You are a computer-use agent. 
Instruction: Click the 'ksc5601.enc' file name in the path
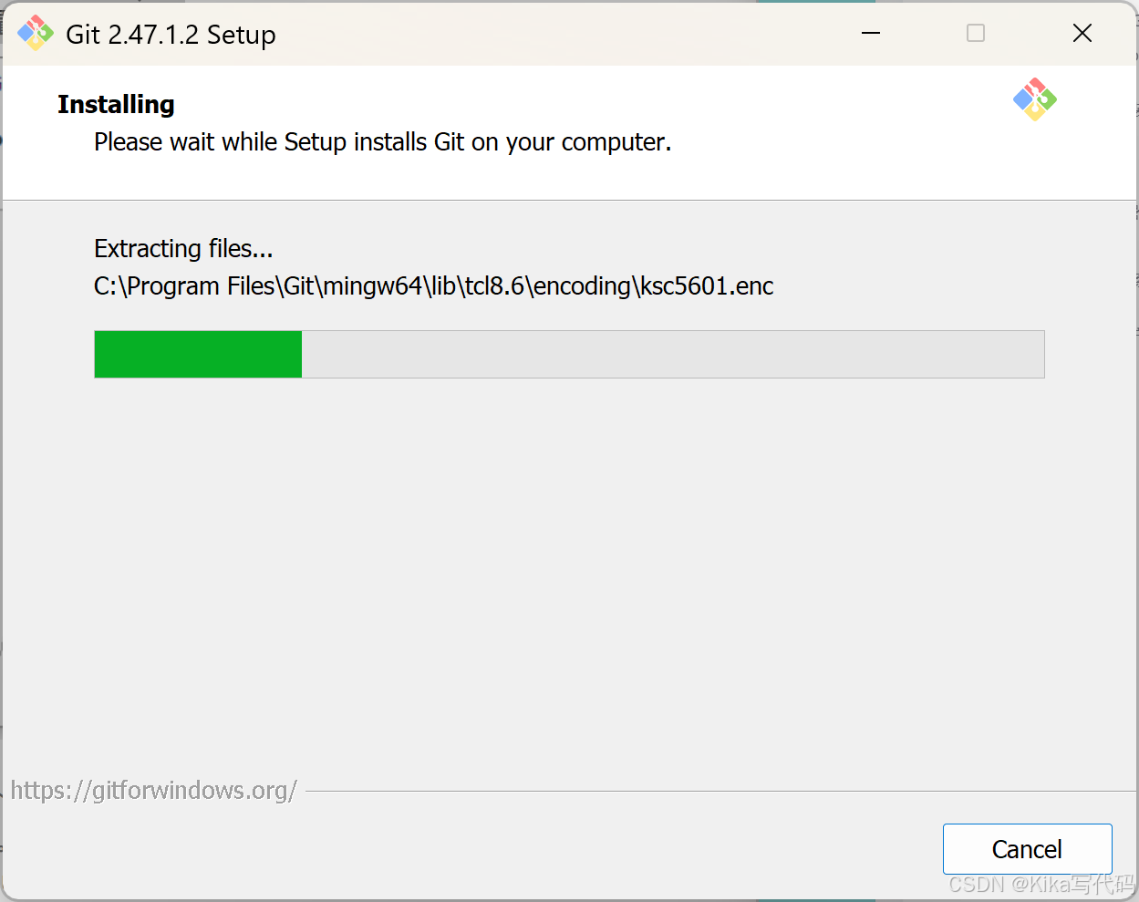(707, 286)
